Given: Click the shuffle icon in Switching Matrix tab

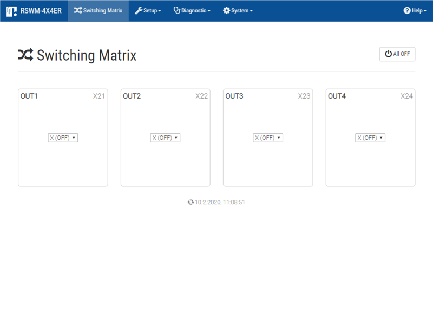Looking at the screenshot, I should (78, 11).
